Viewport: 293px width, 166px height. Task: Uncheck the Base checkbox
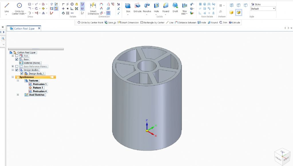pyautogui.click(x=17, y=59)
